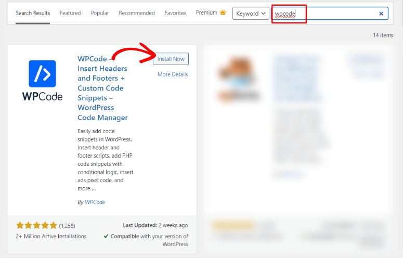403x258 pixels.
Task: Click the blurred second plugin's install button
Action: click(367, 59)
